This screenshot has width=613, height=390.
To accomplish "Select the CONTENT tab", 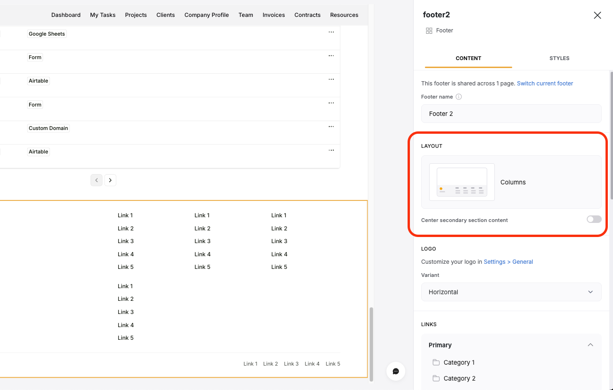I will pos(469,58).
